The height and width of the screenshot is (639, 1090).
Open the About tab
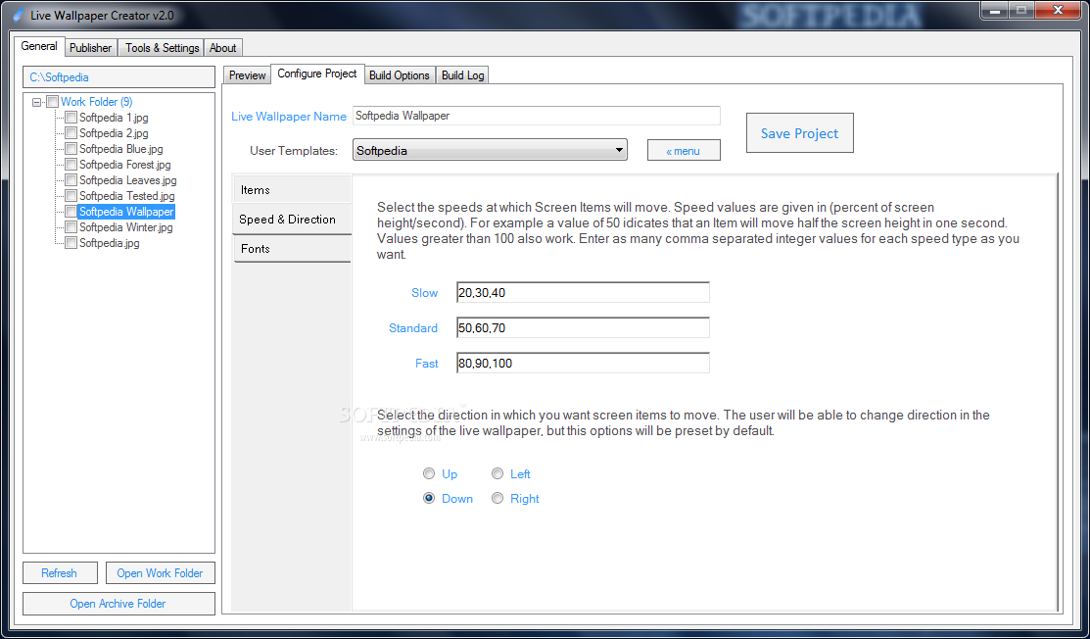click(x=222, y=48)
